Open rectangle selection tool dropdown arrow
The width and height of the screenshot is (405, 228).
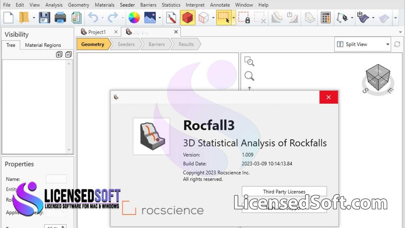click(x=234, y=18)
